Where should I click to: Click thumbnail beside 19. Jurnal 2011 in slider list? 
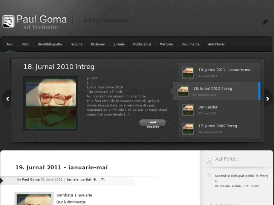point(188,73)
